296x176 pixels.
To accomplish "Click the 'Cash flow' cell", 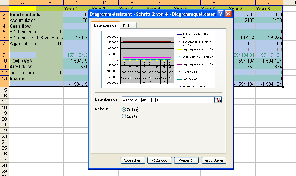I will click(x=23, y=26).
